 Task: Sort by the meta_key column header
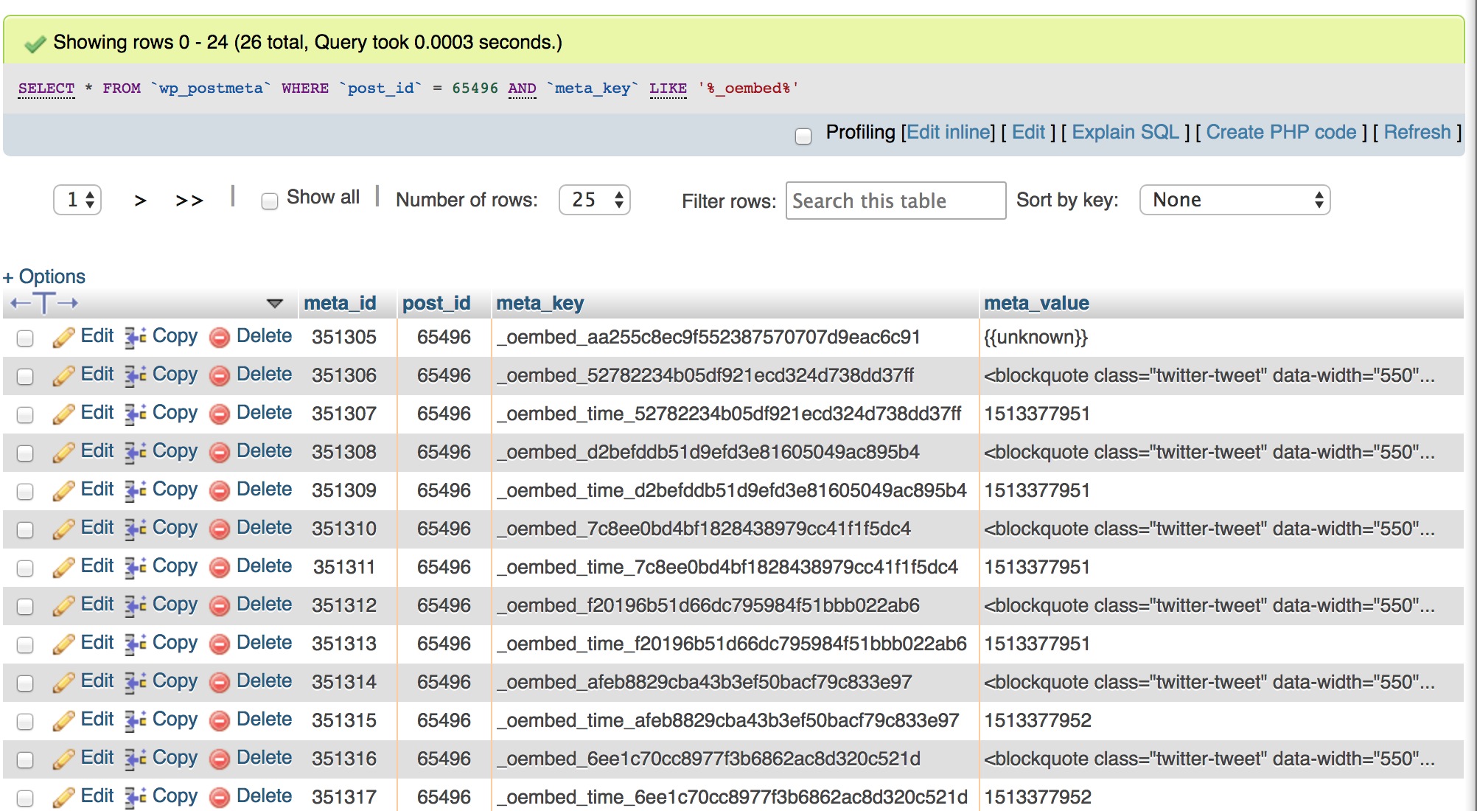[540, 303]
